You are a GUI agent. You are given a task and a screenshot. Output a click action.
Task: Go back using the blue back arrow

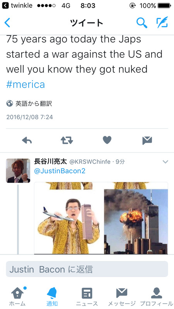click(x=7, y=22)
